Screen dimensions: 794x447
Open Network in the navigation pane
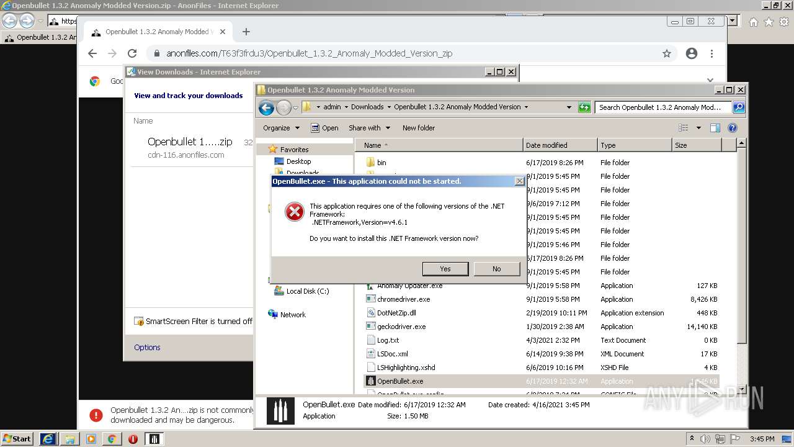pos(293,315)
